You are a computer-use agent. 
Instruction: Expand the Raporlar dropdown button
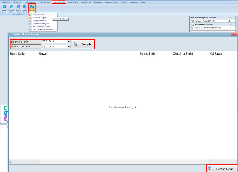click(32, 8)
